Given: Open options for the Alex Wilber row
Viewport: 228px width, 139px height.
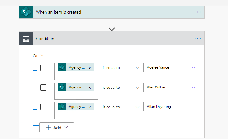Looking at the screenshot, I should point(193,88).
